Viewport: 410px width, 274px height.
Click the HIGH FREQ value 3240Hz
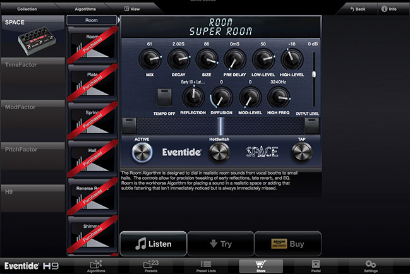(x=278, y=82)
